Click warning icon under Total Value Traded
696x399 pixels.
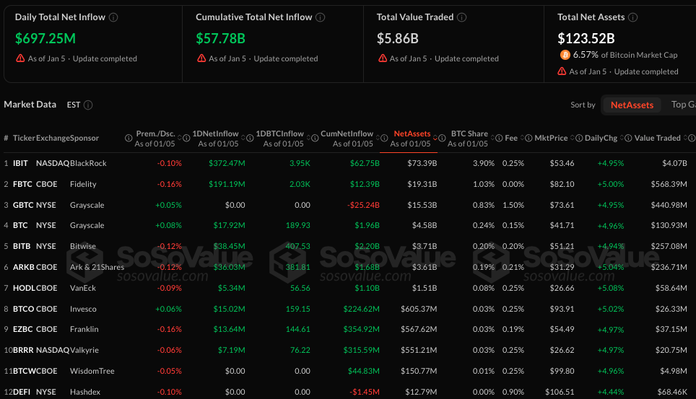(383, 58)
